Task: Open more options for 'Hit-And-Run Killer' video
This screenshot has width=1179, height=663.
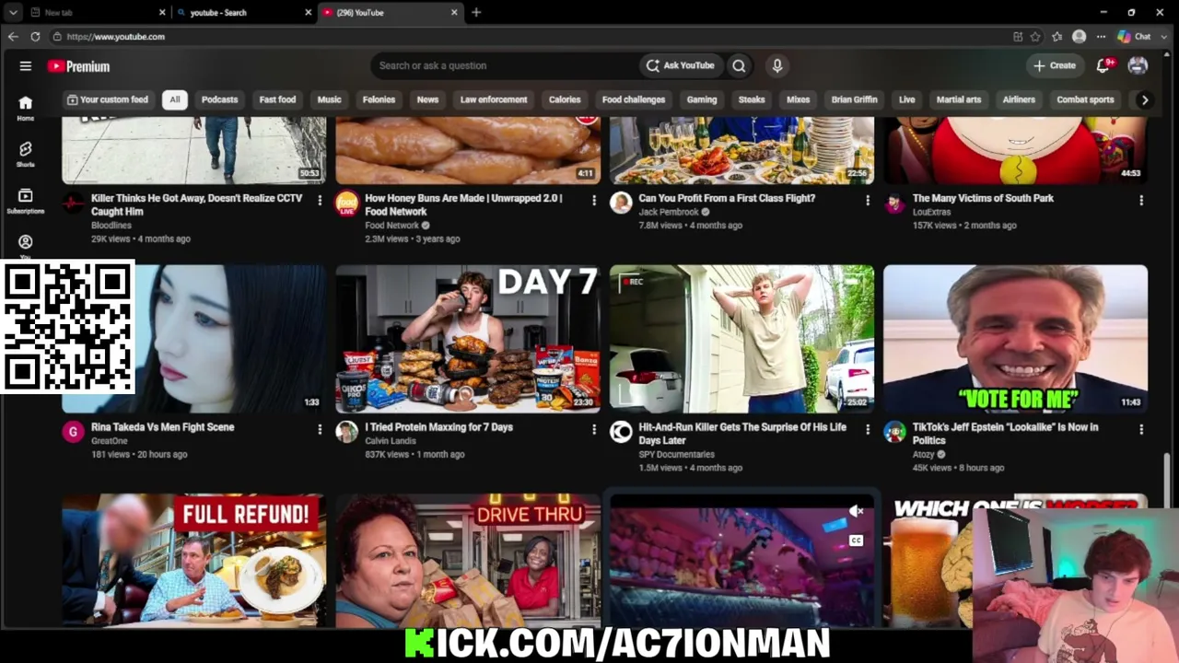Action: 867,429
